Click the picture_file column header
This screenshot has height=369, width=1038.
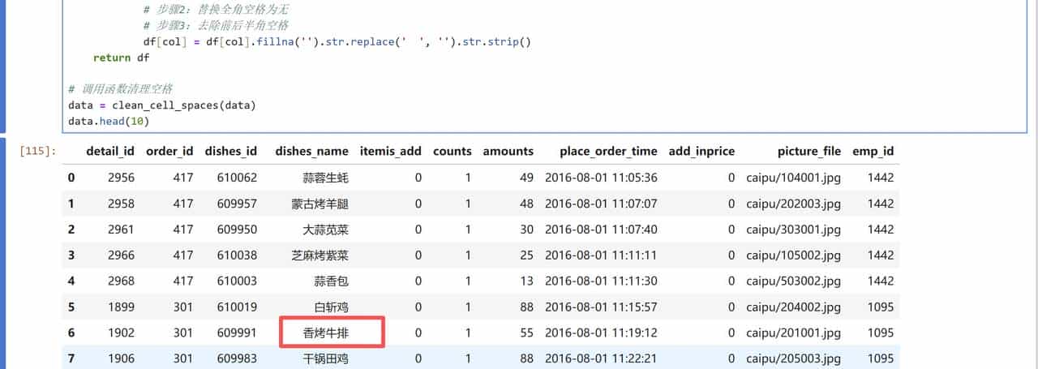809,151
